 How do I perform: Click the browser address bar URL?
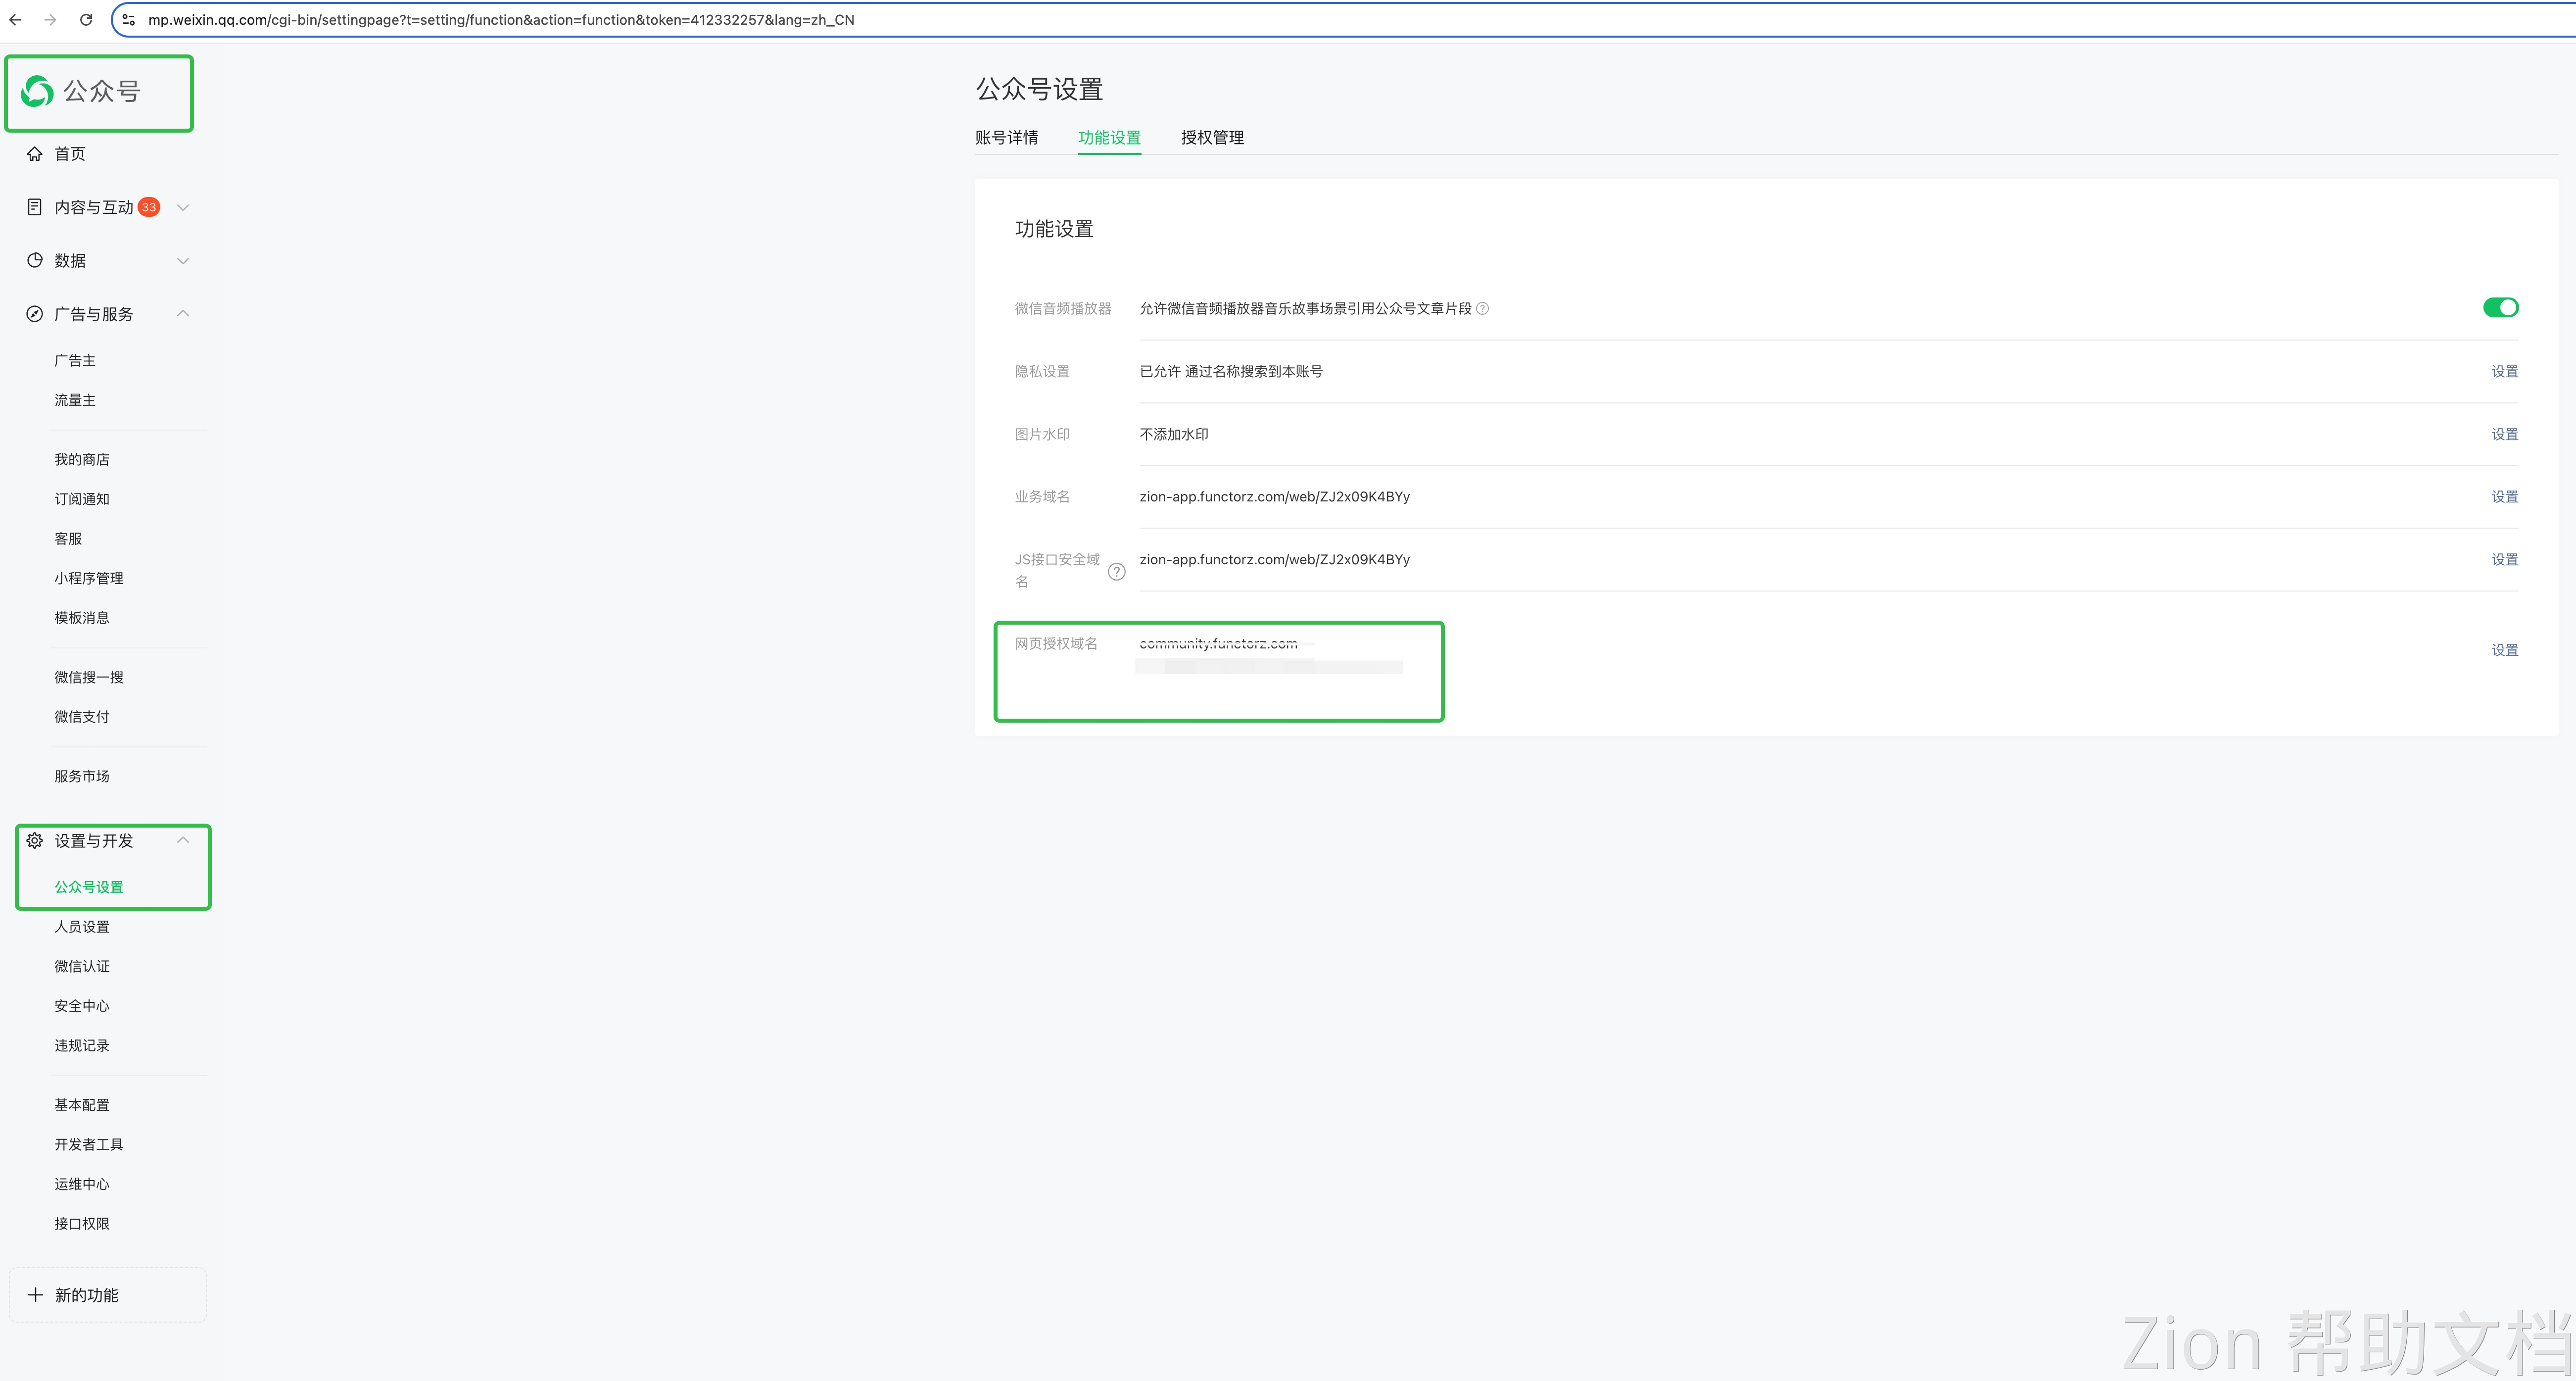[501, 20]
